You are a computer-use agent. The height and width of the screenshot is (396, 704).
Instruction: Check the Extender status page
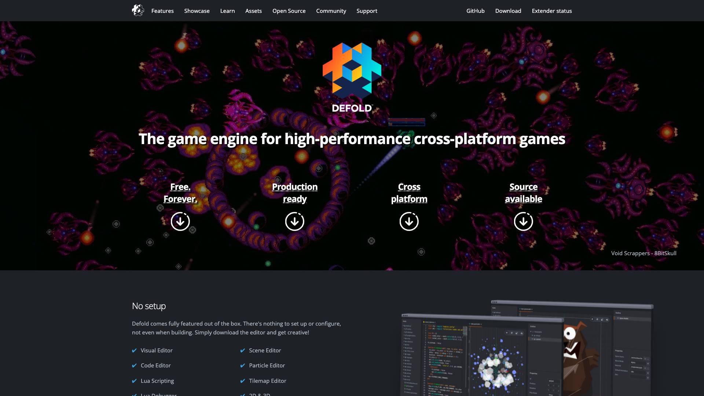click(551, 11)
